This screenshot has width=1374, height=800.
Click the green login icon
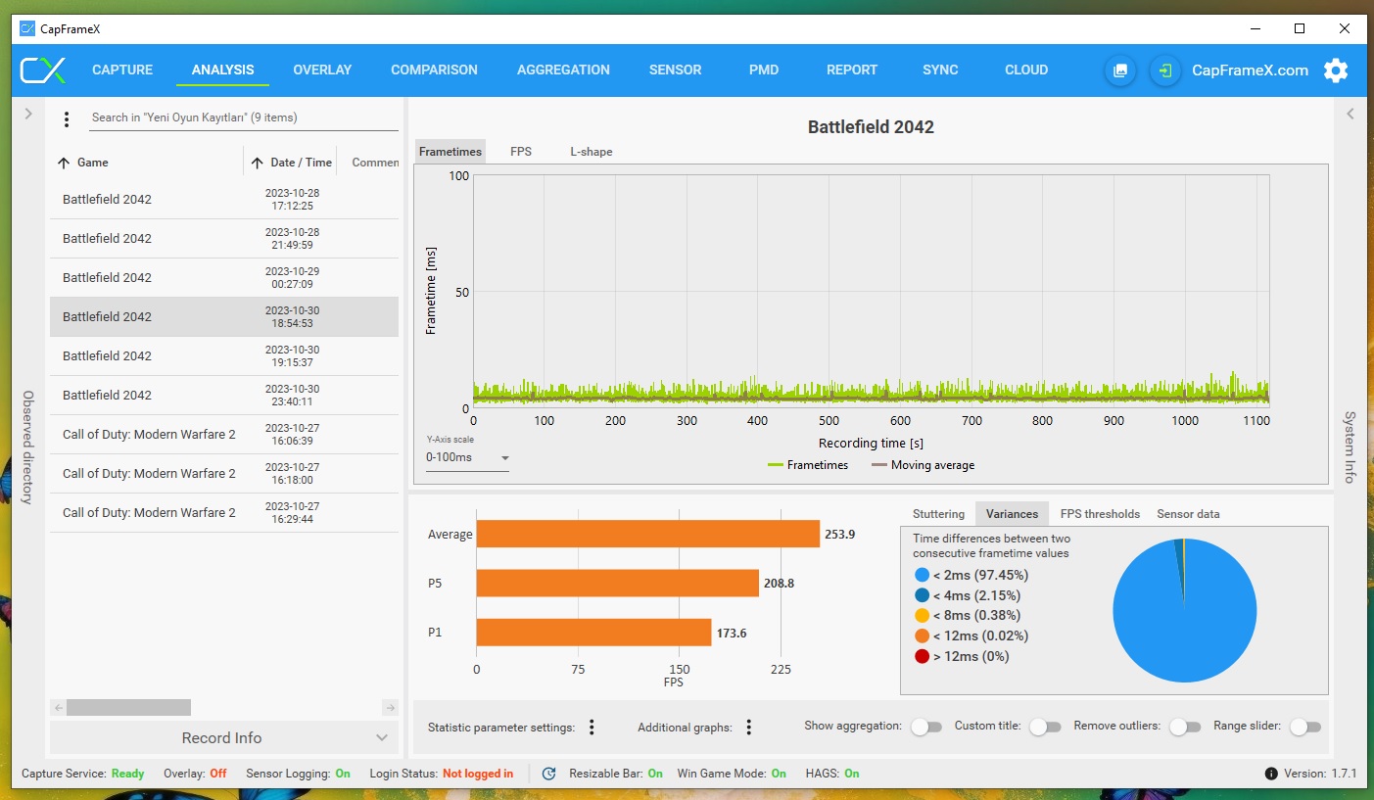1164,71
